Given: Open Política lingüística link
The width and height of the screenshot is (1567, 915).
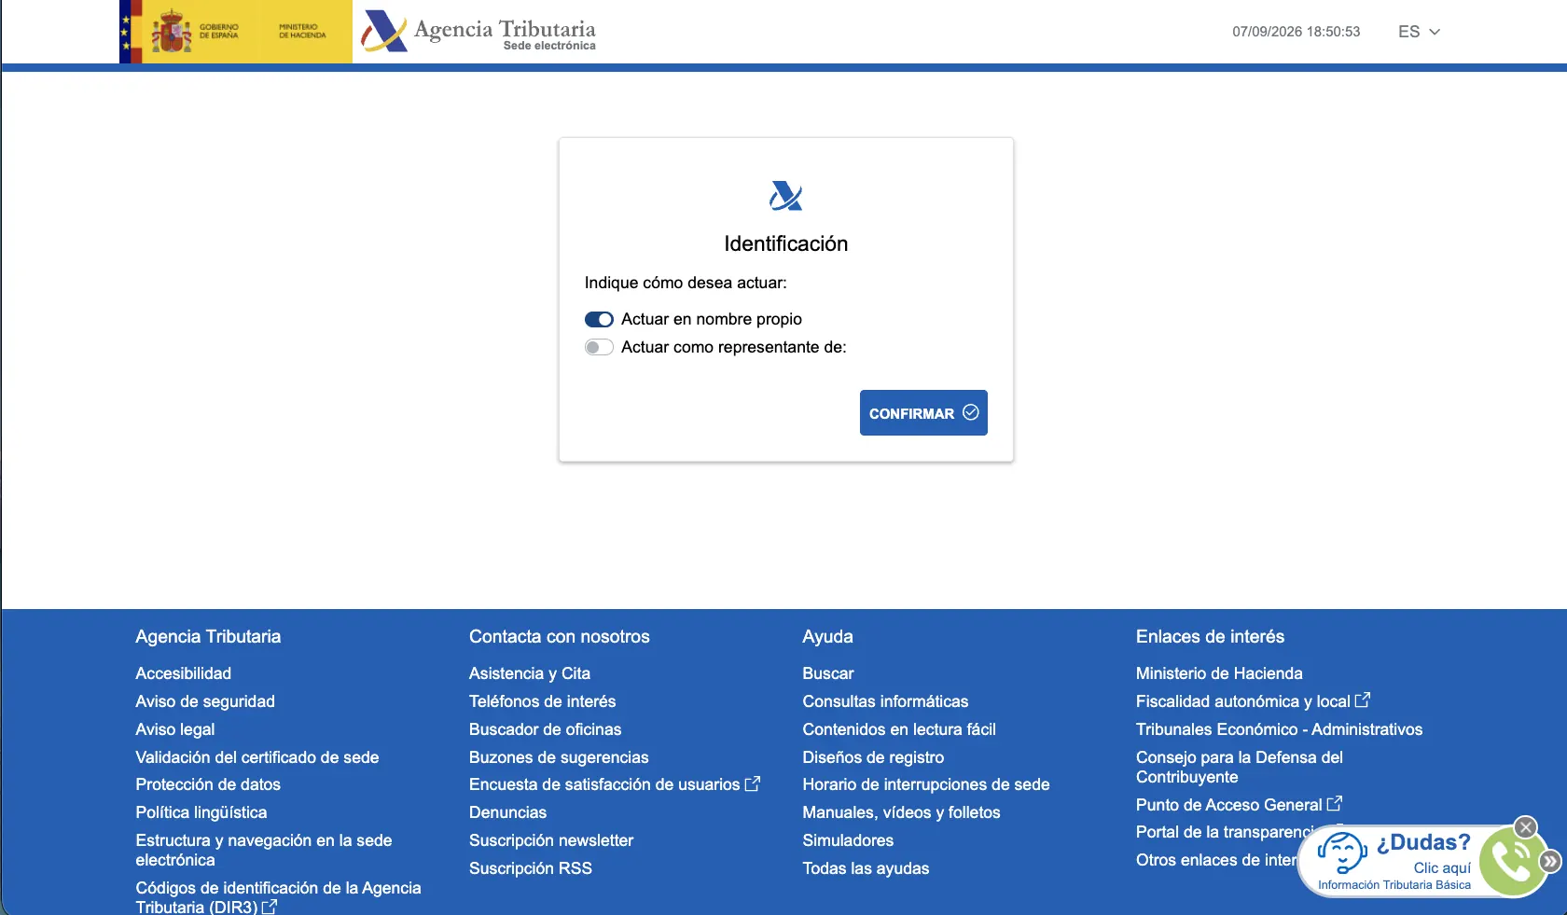Looking at the screenshot, I should tap(201, 812).
